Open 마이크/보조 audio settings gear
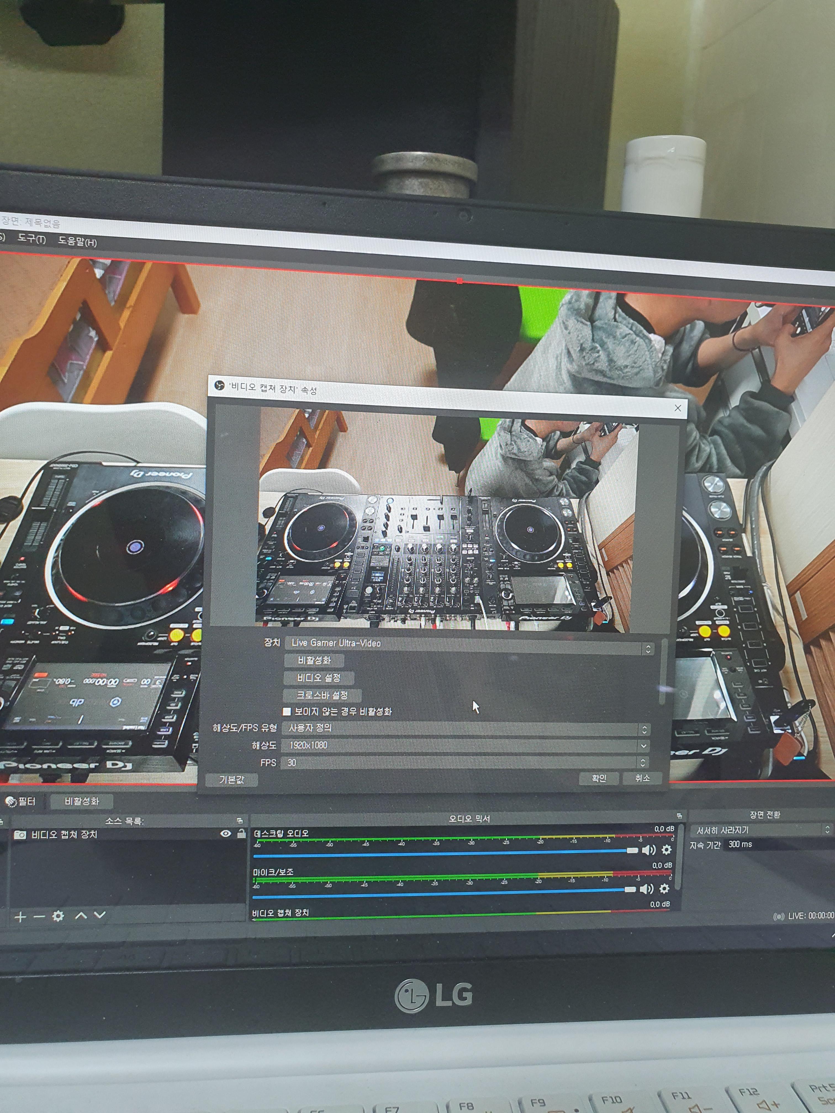This screenshot has height=1113, width=835. click(x=664, y=889)
